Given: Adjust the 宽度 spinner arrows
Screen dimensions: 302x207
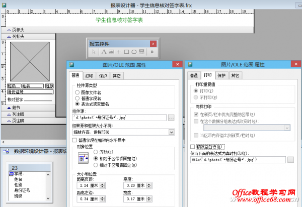Looking at the screenshot, I should pyautogui.click(x=149, y=199).
